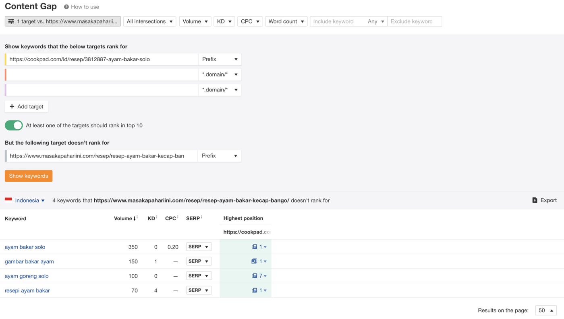
Task: Open keyword ayam bakar solo
Action: tap(25, 247)
